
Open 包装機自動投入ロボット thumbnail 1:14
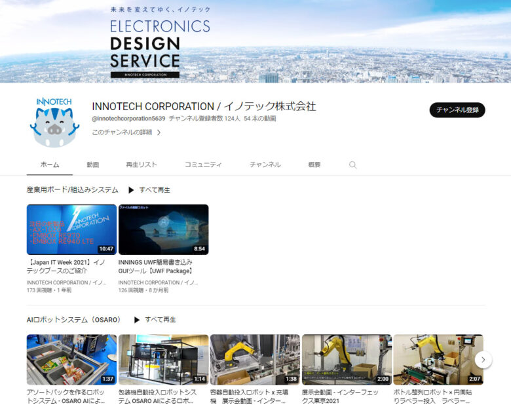(164, 360)
